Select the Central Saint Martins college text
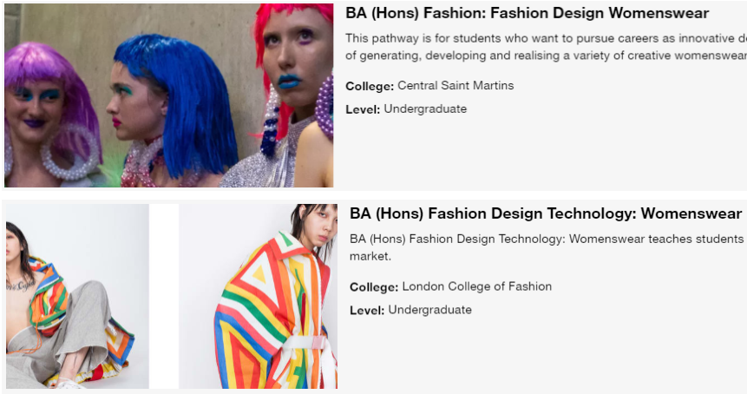The height and width of the screenshot is (394, 747). (455, 86)
